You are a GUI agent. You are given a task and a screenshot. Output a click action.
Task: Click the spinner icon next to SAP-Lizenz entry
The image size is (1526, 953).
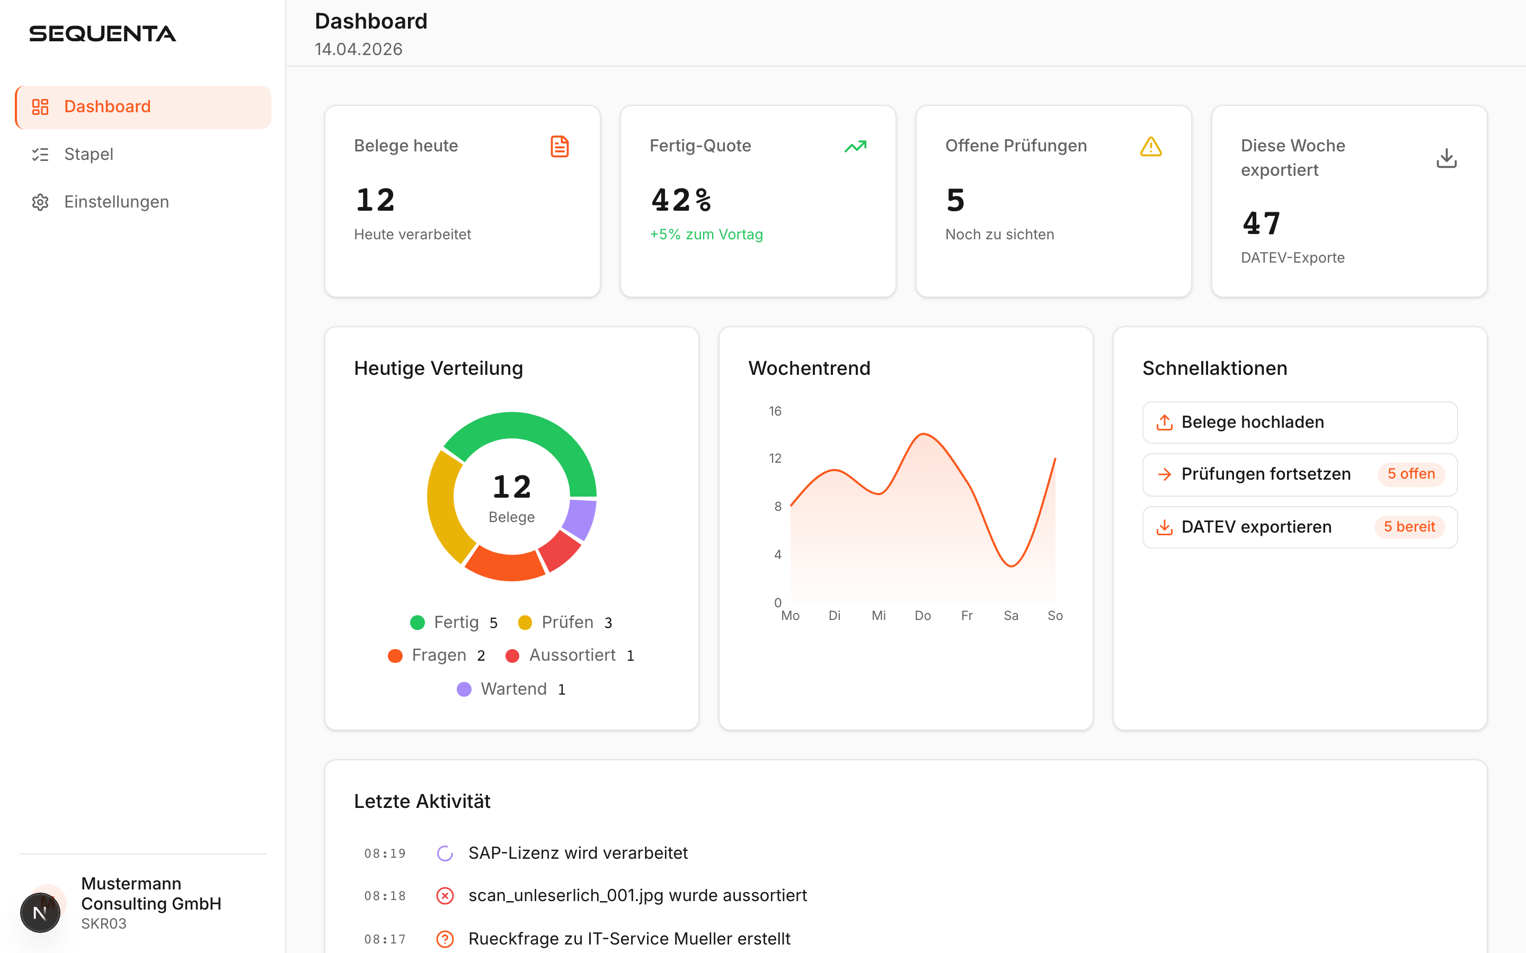[445, 853]
